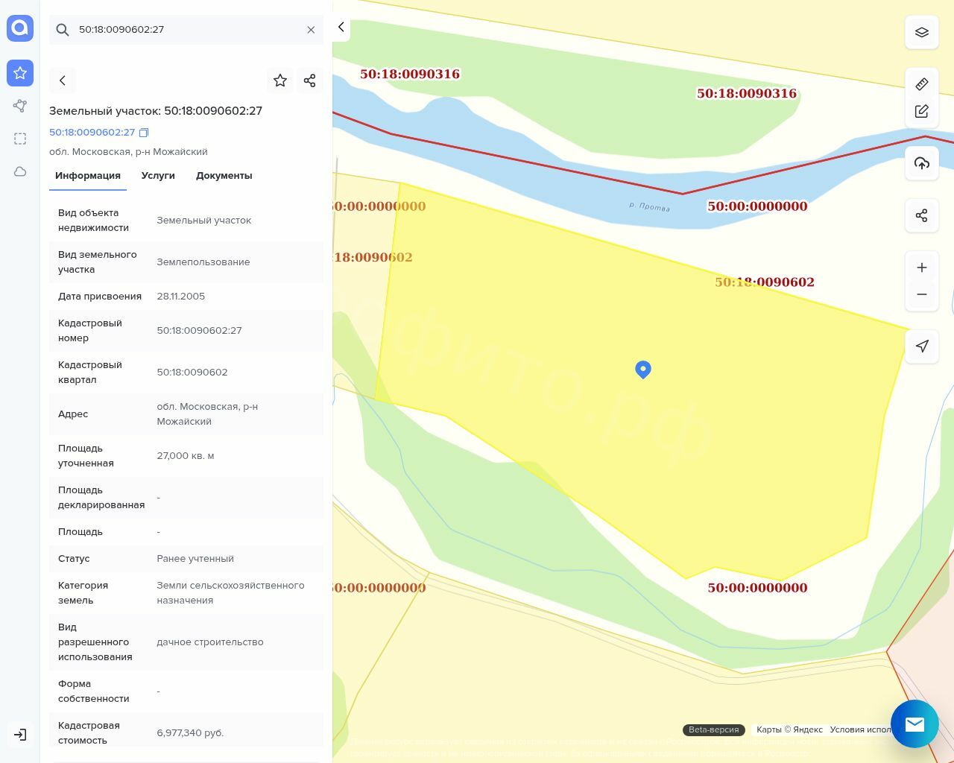The height and width of the screenshot is (763, 954).
Task: Click the blue parcel marker on map
Action: [x=643, y=369]
